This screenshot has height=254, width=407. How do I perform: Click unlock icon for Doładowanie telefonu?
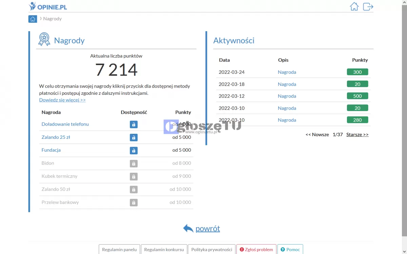(134, 124)
